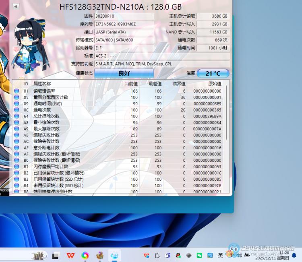The width and height of the screenshot is (302, 262).
Task: Click the status orb for 闪存磨损平均计数
Action: (x=17, y=167)
